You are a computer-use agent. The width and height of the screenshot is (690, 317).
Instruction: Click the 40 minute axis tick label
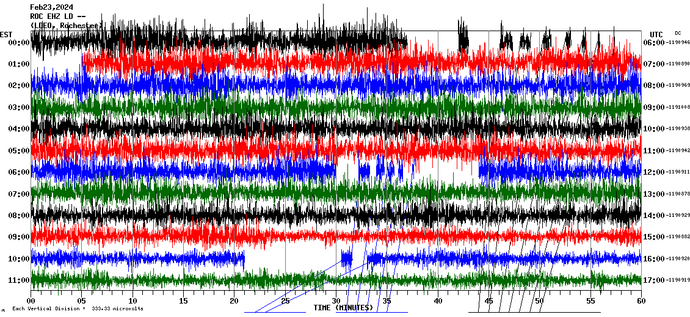click(438, 301)
